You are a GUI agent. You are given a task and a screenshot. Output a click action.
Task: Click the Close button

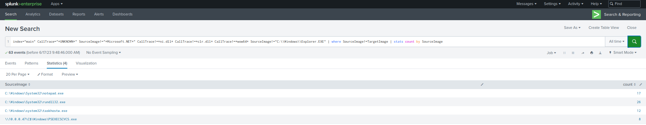632,28
